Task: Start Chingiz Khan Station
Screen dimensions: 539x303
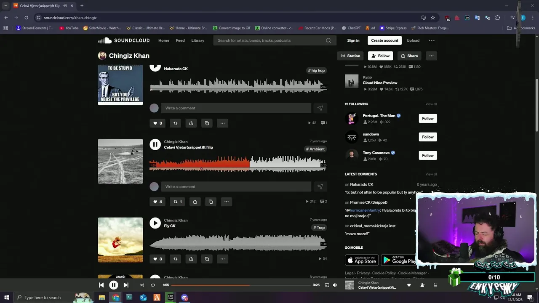Action: [350, 56]
